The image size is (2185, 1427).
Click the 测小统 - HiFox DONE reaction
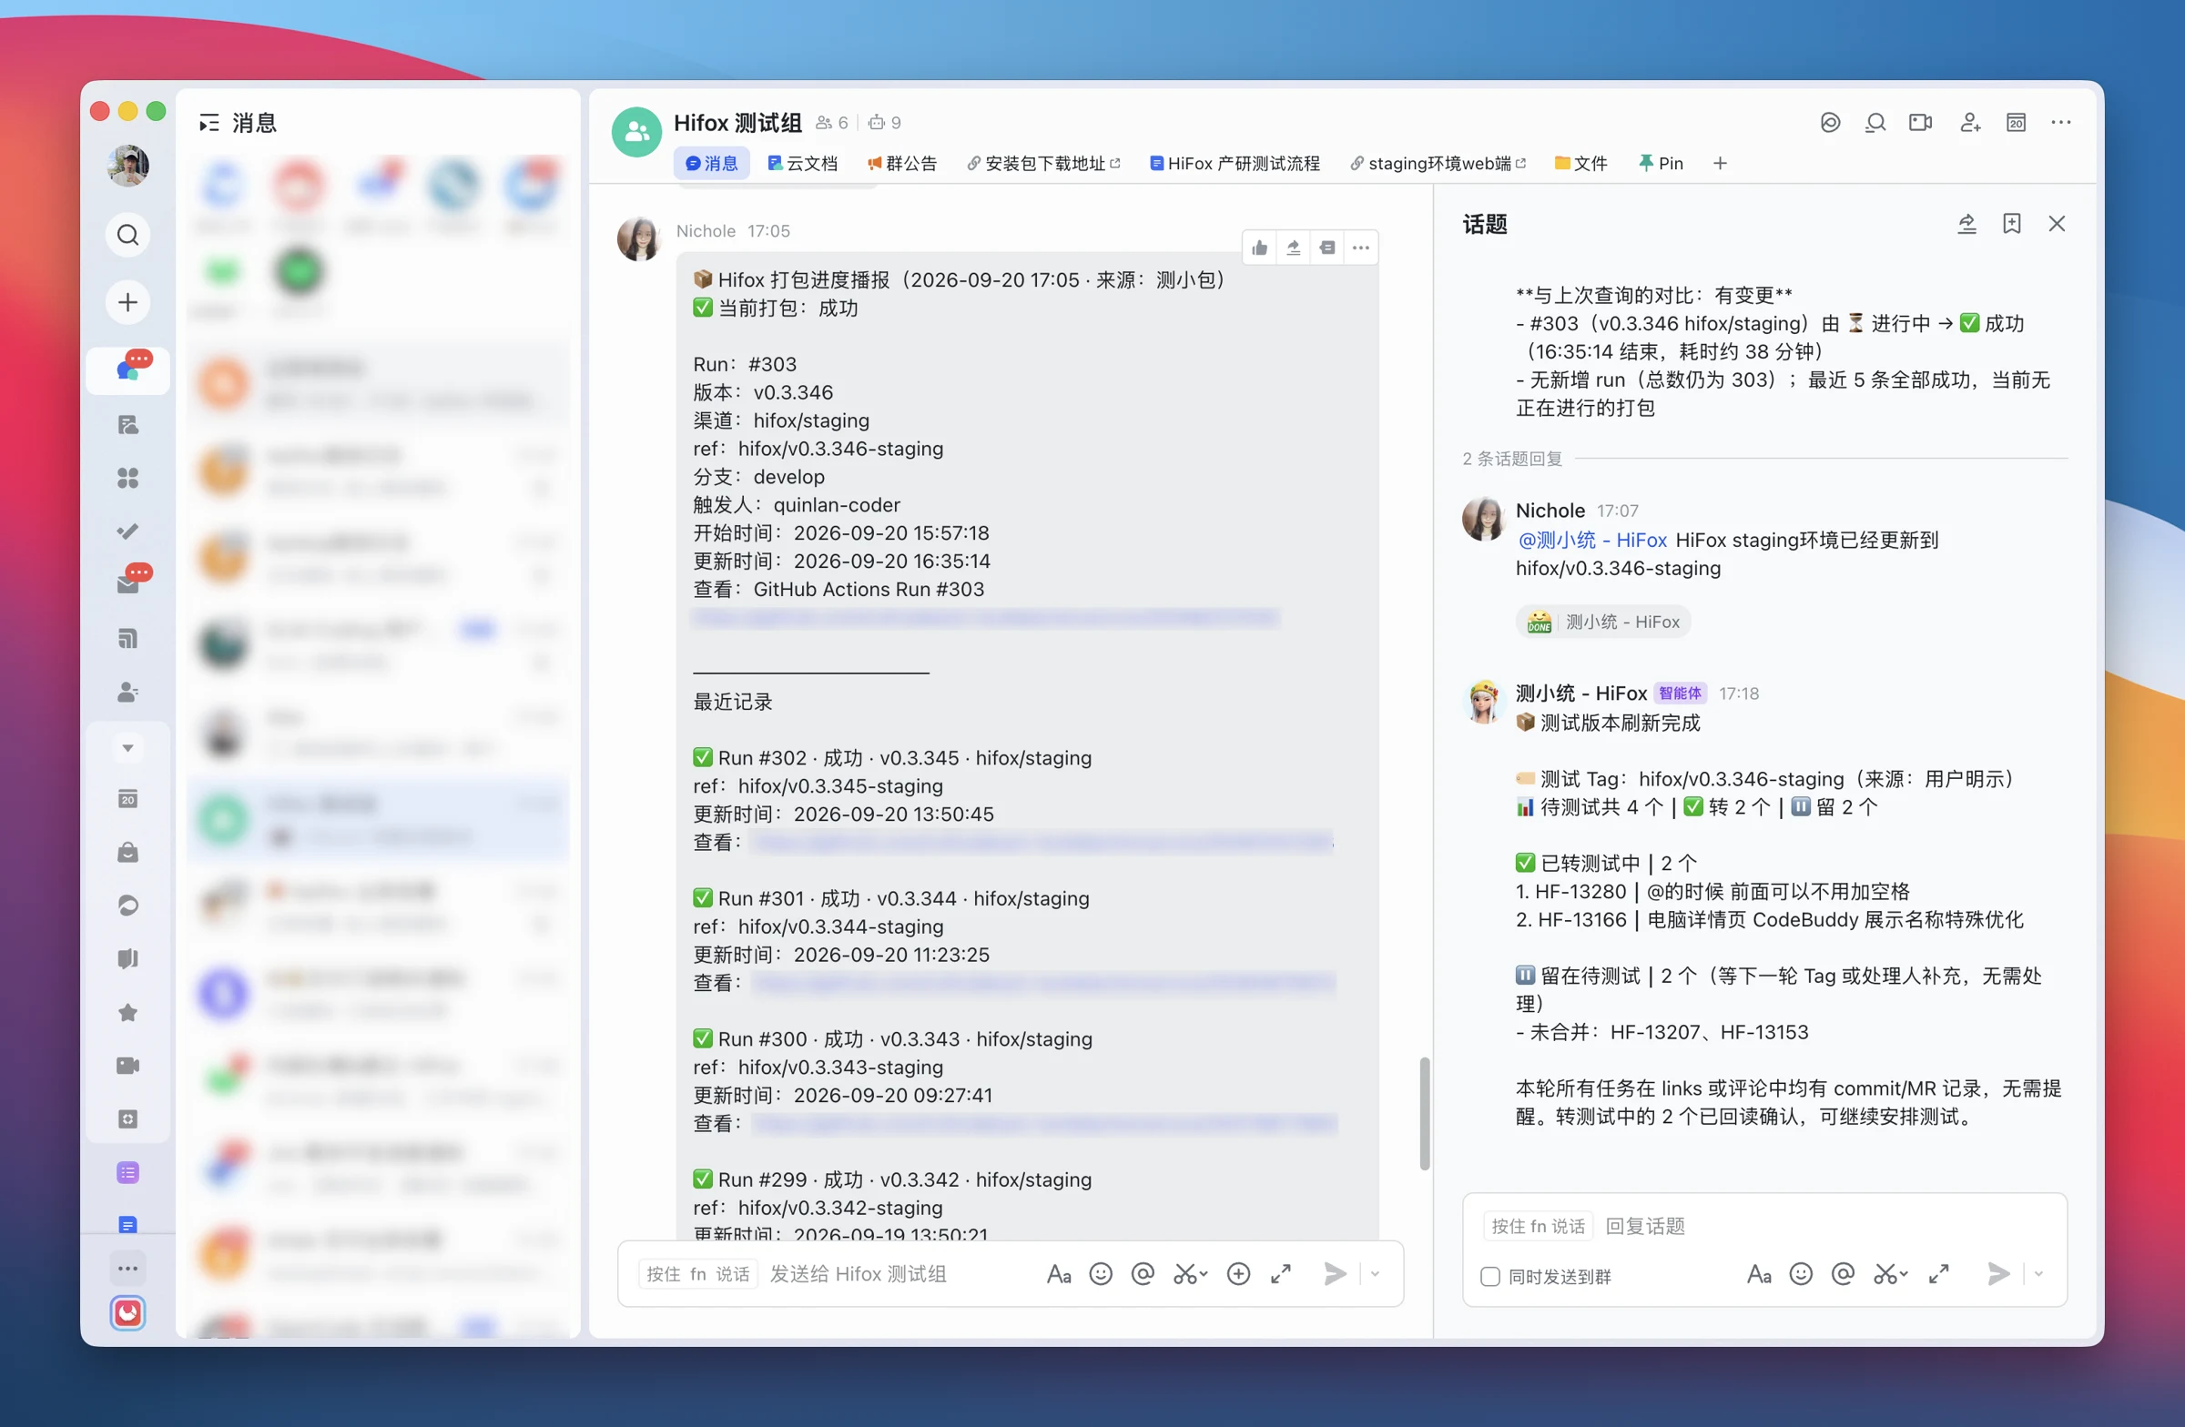coord(1603,622)
